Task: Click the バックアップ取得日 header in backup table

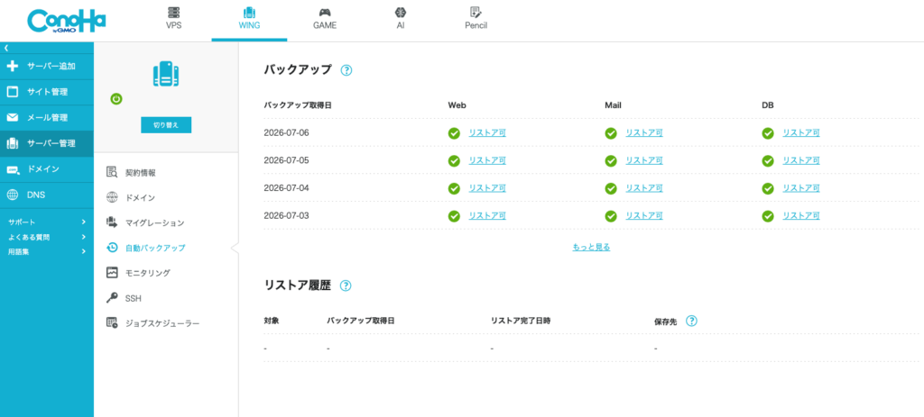Action: point(298,105)
